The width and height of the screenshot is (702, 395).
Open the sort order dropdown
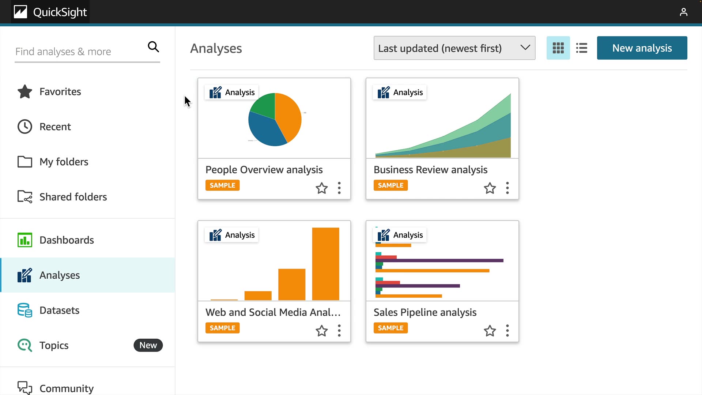(454, 48)
